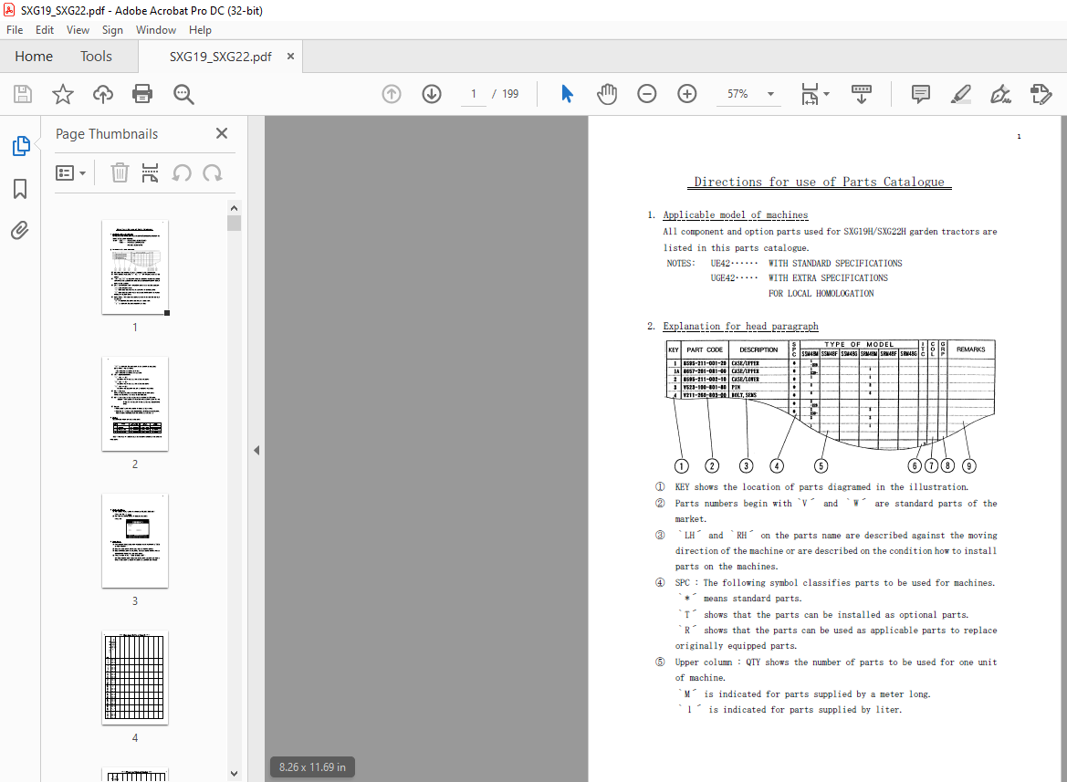
Task: Open the Edit menu
Action: point(44,30)
